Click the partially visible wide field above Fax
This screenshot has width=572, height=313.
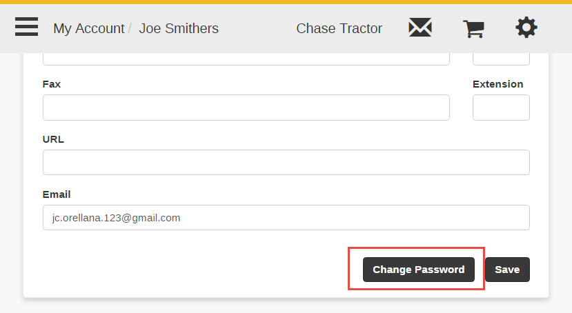(246, 59)
